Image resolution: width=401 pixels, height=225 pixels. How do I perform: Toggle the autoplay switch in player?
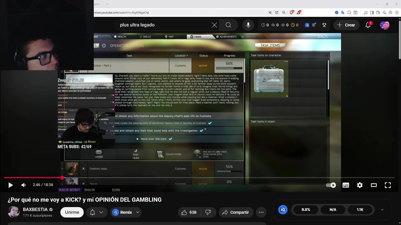tap(331, 185)
